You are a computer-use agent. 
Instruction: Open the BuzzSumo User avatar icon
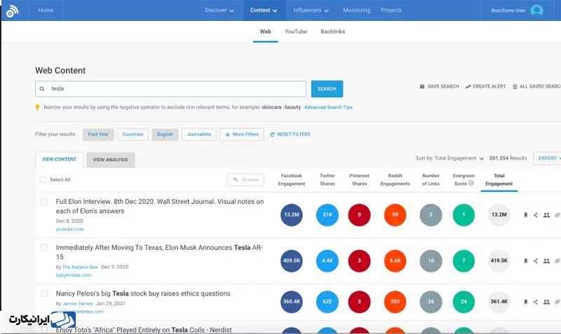click(x=536, y=11)
